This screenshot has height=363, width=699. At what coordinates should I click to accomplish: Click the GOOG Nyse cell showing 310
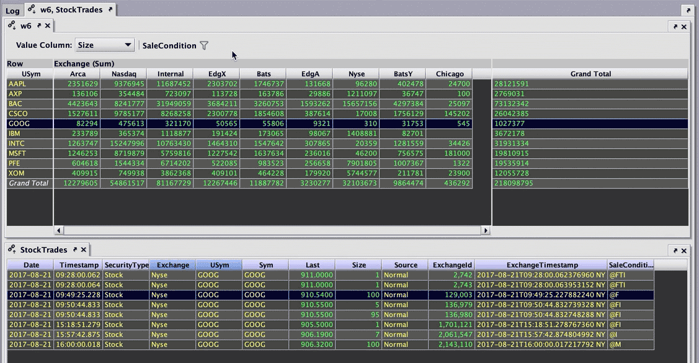pos(356,123)
